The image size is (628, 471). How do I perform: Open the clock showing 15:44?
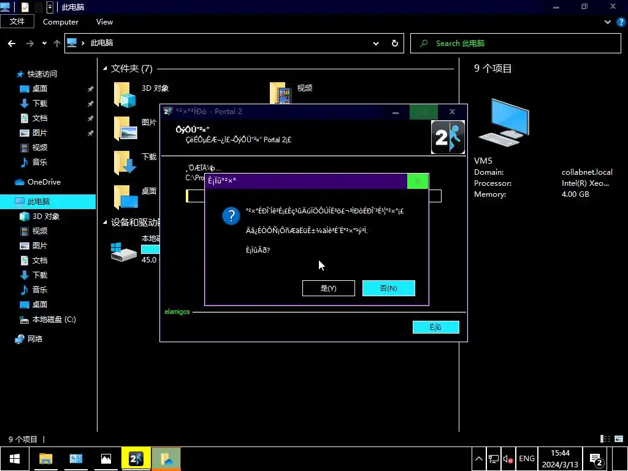coord(560,459)
